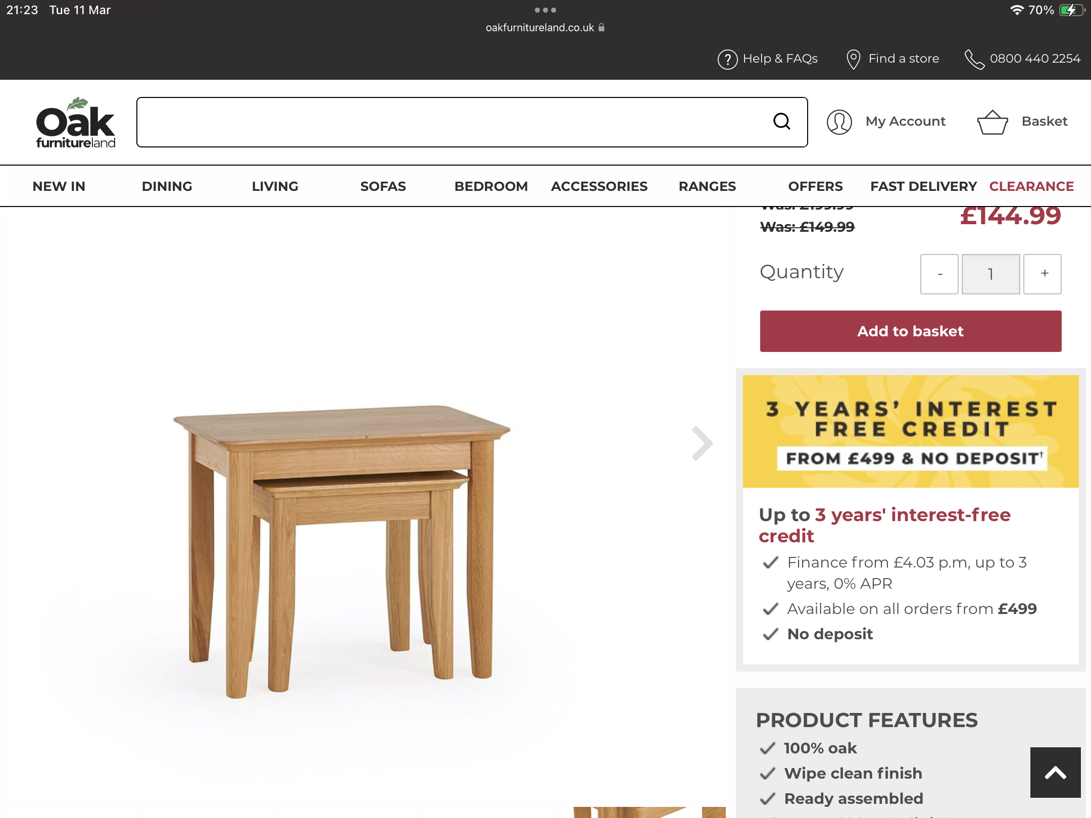Click the Help & FAQs question icon
1091x818 pixels.
(727, 59)
